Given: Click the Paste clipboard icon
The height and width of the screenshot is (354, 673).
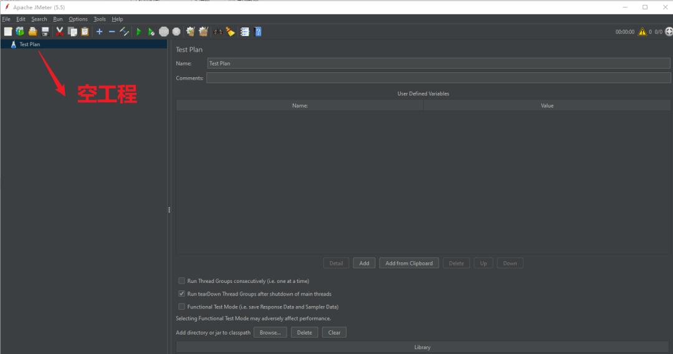Looking at the screenshot, I should (85, 32).
